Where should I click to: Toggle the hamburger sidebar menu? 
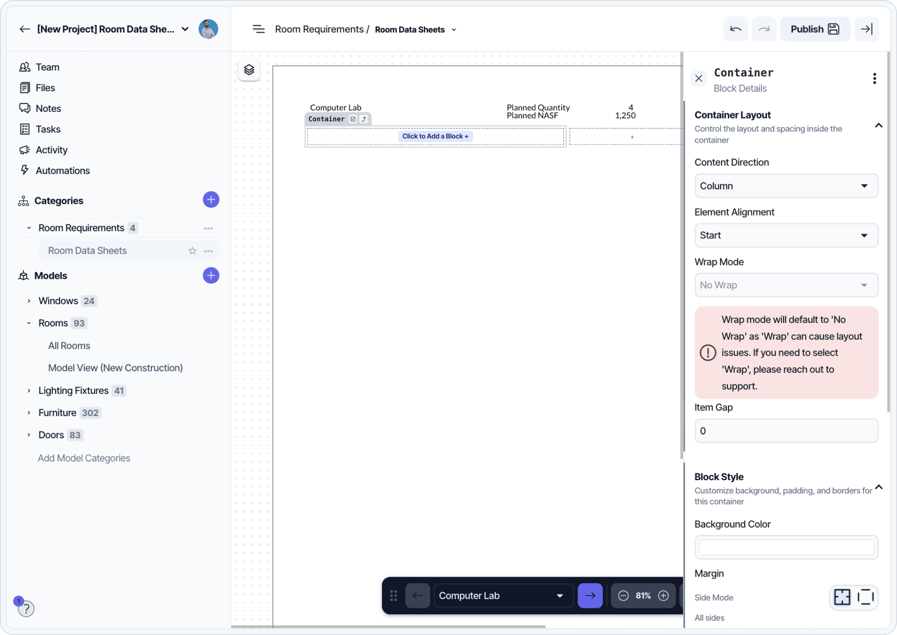pyautogui.click(x=258, y=29)
